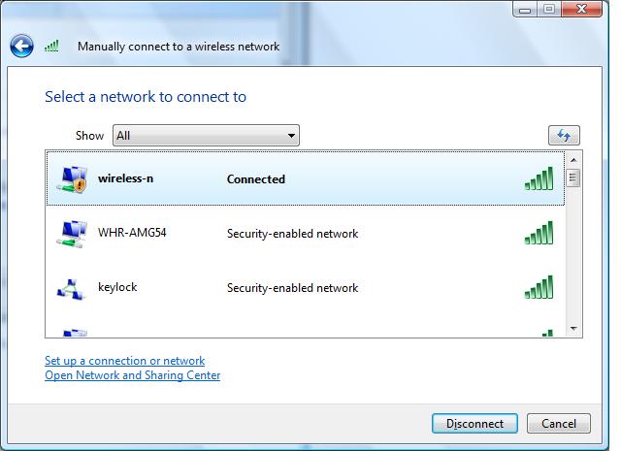
Task: Go back using the blue arrow button
Action: tap(21, 47)
